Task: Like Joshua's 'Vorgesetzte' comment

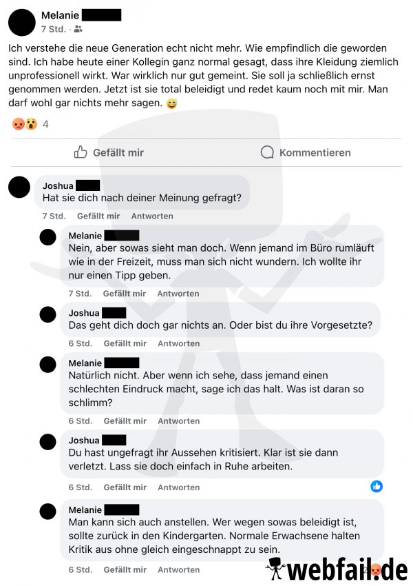Action: (x=125, y=343)
